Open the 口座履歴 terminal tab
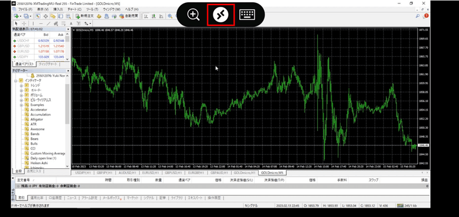 tap(55, 198)
